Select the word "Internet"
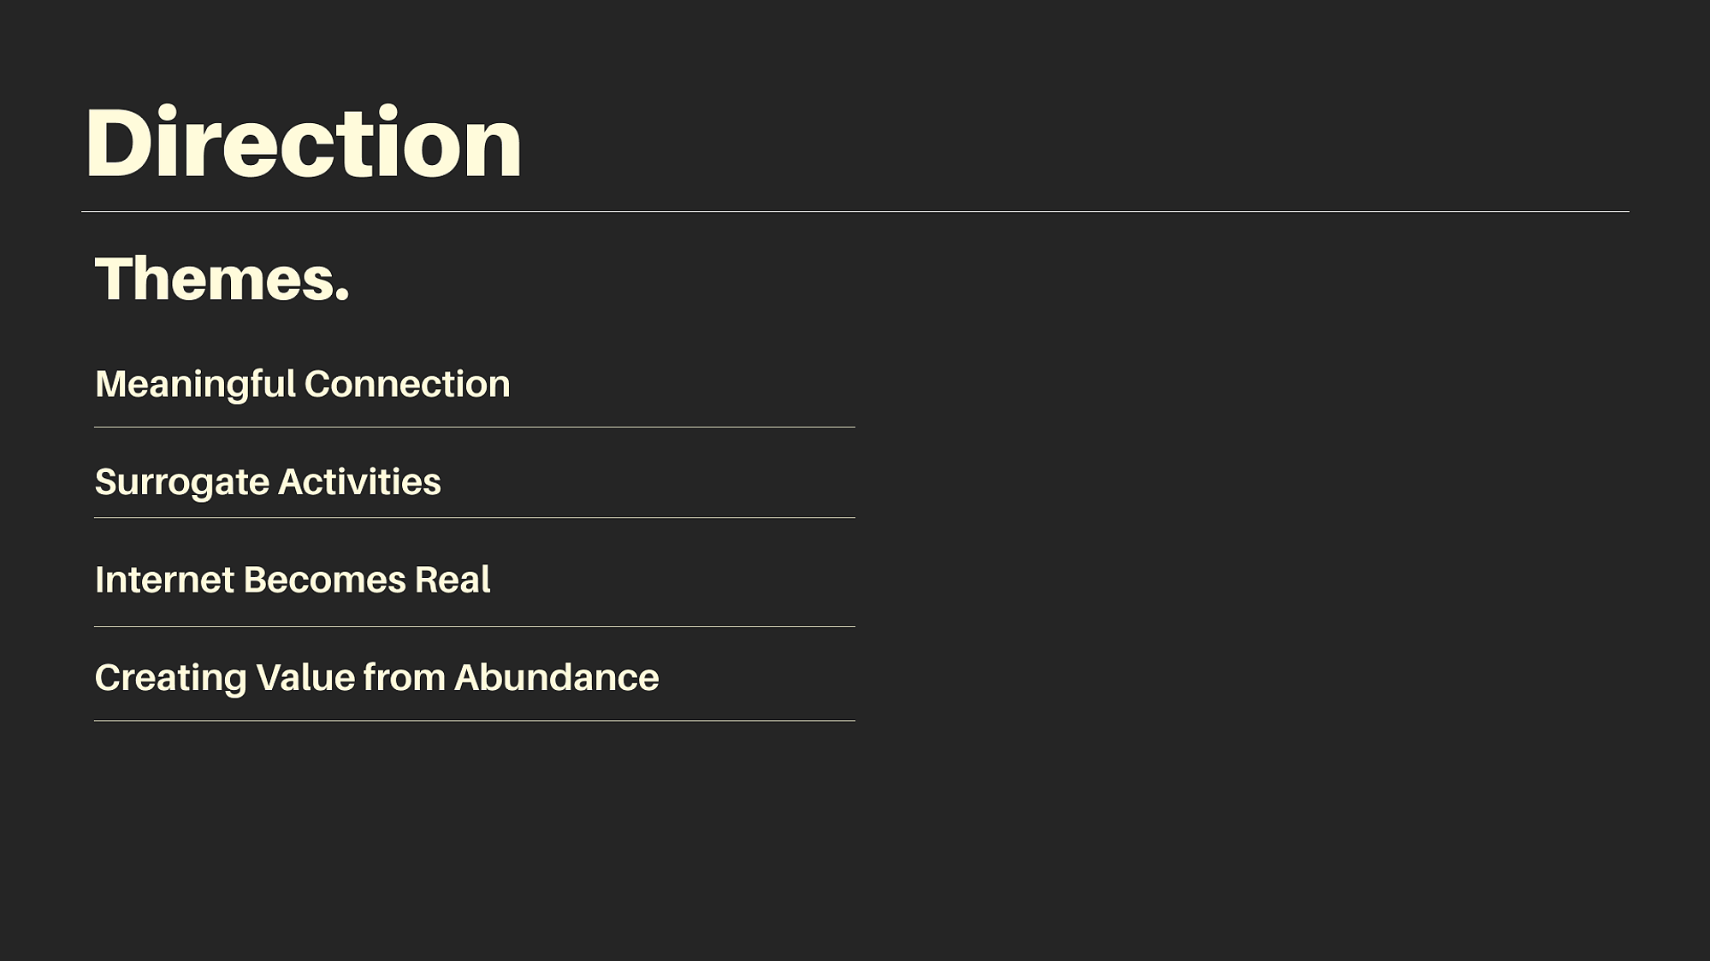 coord(164,580)
